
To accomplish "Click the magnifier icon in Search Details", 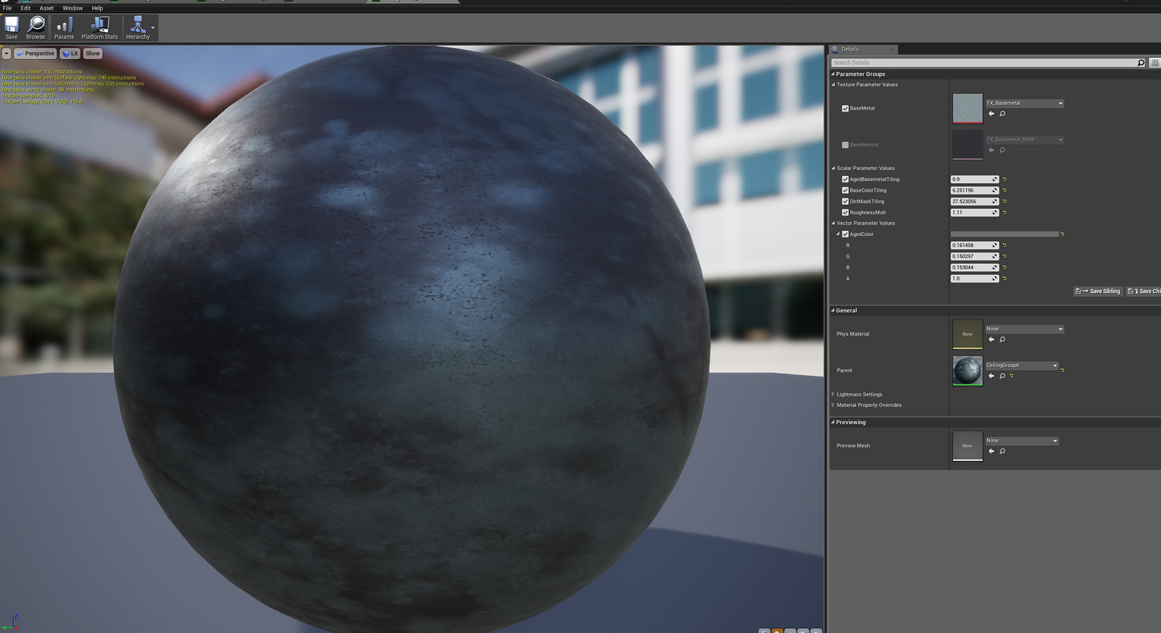I will tap(1141, 63).
